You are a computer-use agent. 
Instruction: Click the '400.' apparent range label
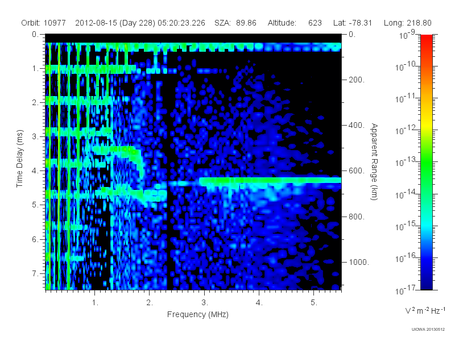tap(357, 125)
